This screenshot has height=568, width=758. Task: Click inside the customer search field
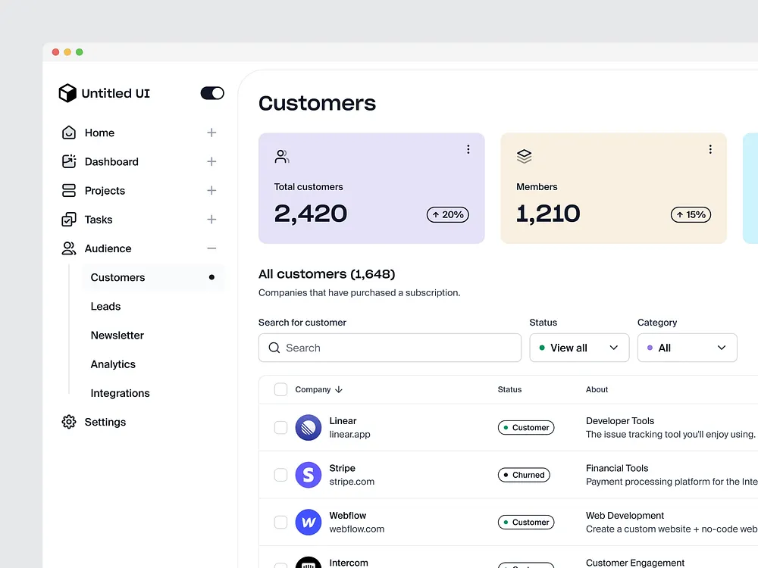click(x=389, y=348)
